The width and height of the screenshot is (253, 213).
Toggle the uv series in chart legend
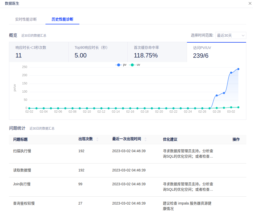(x=135, y=65)
